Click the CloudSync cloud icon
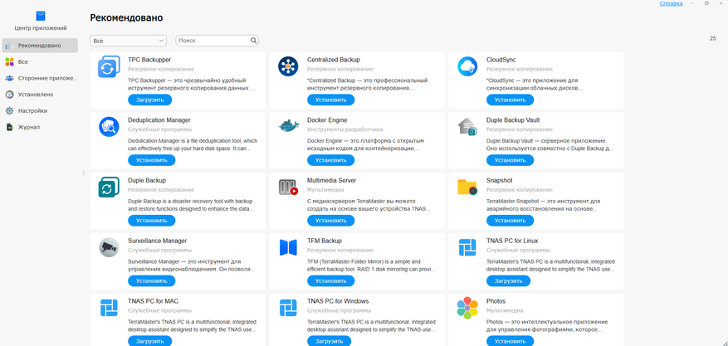728x346 pixels. 467,66
